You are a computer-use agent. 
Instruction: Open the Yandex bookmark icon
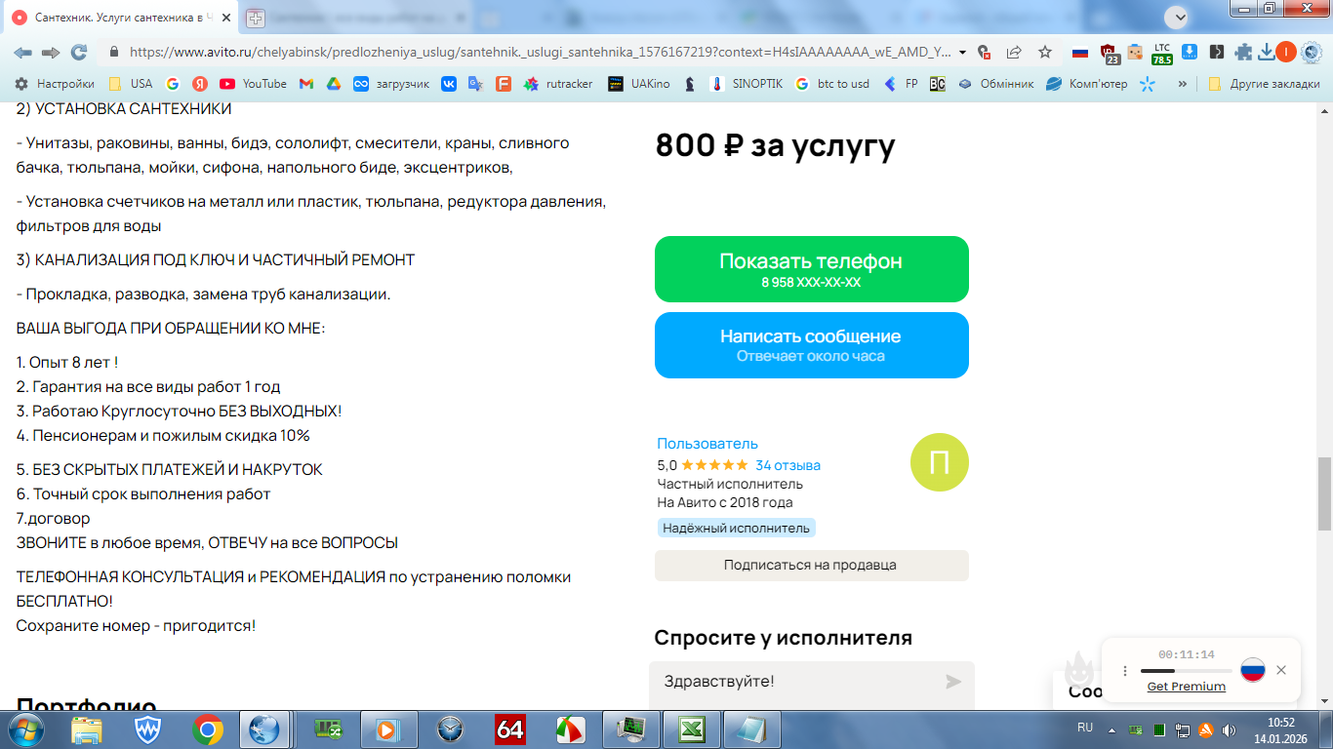(x=199, y=84)
